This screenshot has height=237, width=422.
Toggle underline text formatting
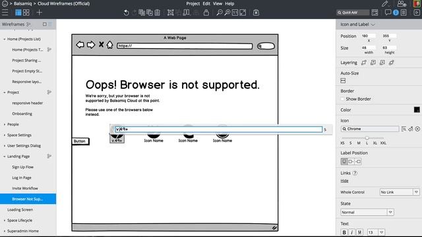point(359,232)
